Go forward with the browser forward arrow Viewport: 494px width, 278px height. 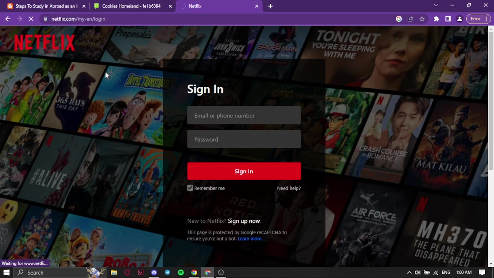click(19, 19)
